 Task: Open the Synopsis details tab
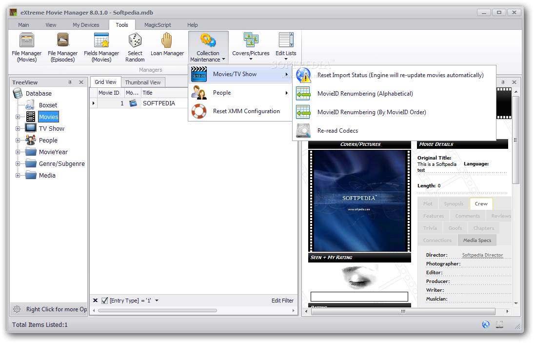[x=453, y=203]
